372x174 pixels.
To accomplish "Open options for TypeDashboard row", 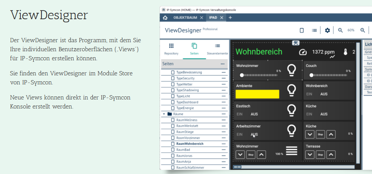I will coord(223,102).
